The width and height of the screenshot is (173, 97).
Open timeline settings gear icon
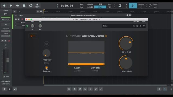(19, 11)
